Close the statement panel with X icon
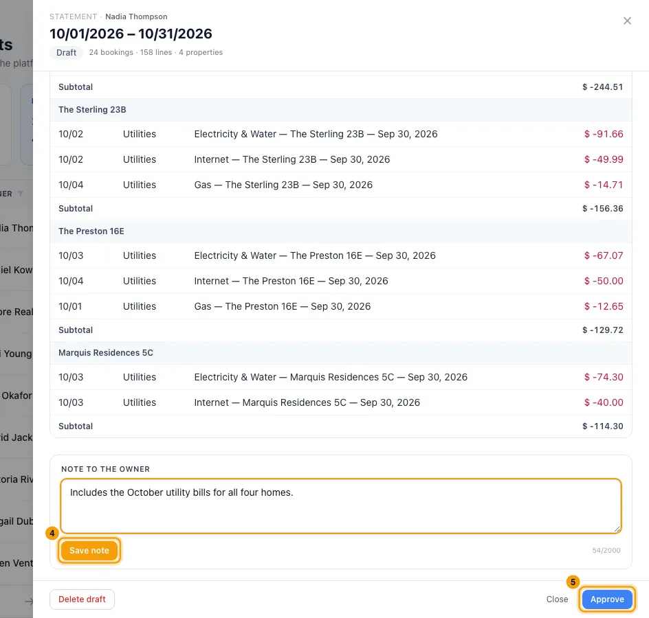This screenshot has width=649, height=618. pos(627,21)
